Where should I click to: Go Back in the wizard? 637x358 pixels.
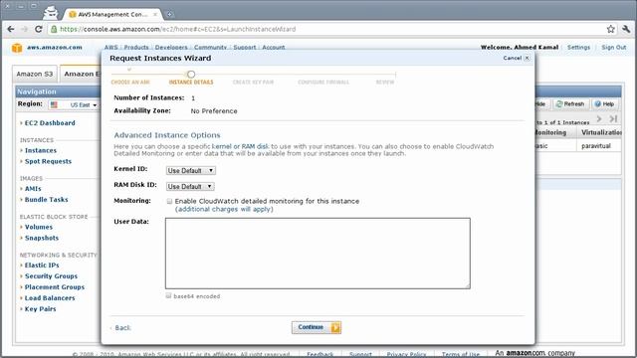coord(122,328)
